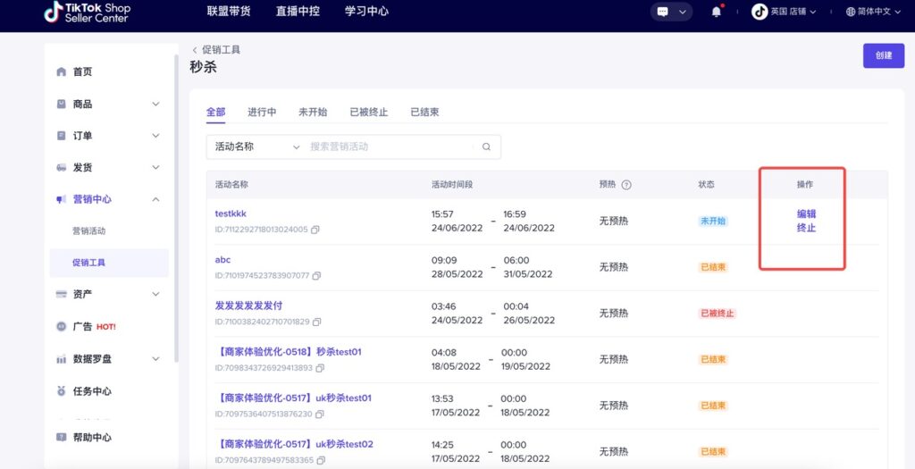Click the search magnifier icon
The image size is (915, 469).
486,147
